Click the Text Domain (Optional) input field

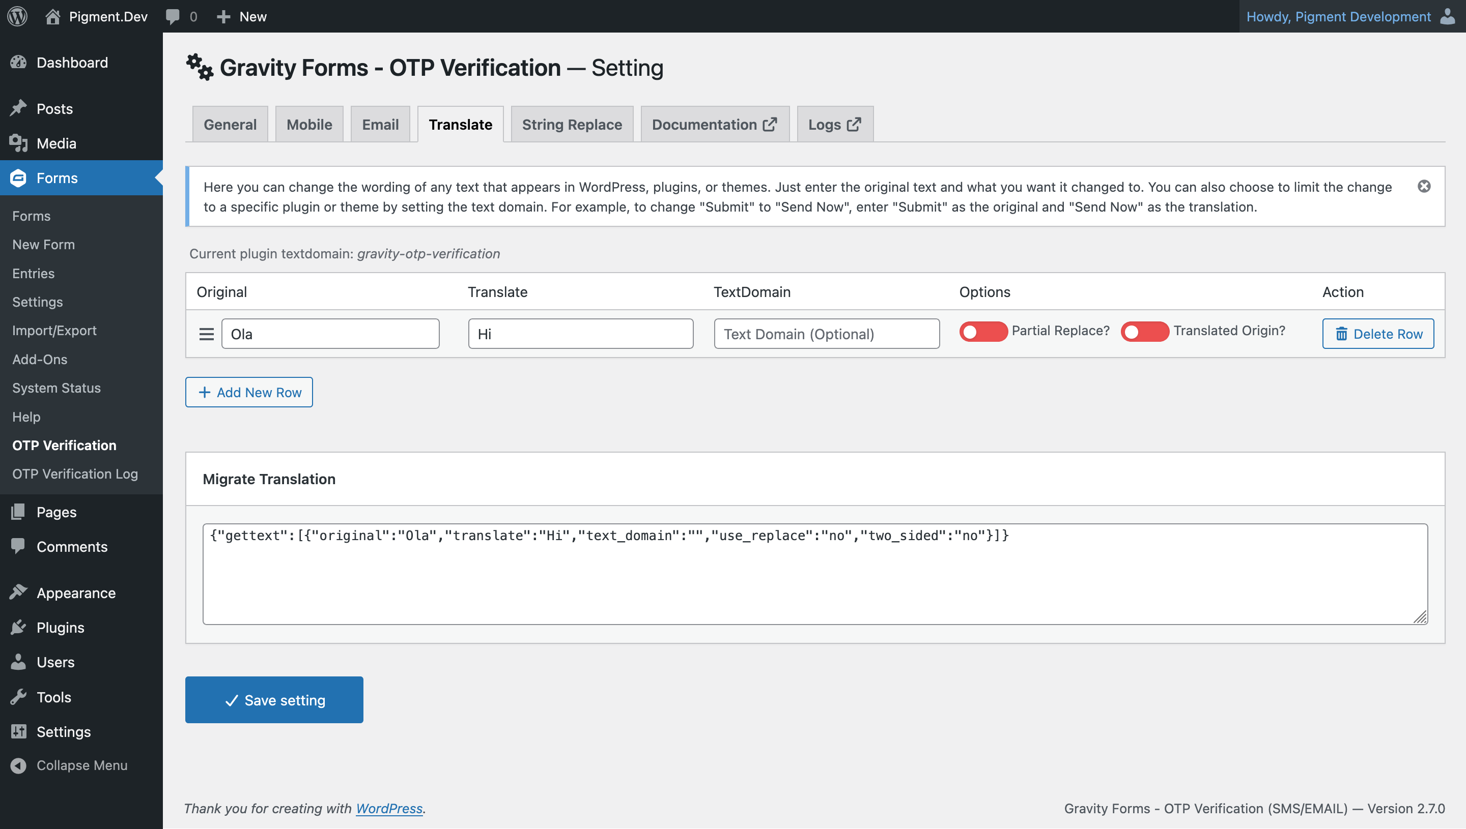(826, 334)
